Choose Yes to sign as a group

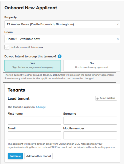coord(33,65)
